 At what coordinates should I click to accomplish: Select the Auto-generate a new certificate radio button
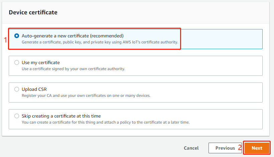tap(17, 36)
